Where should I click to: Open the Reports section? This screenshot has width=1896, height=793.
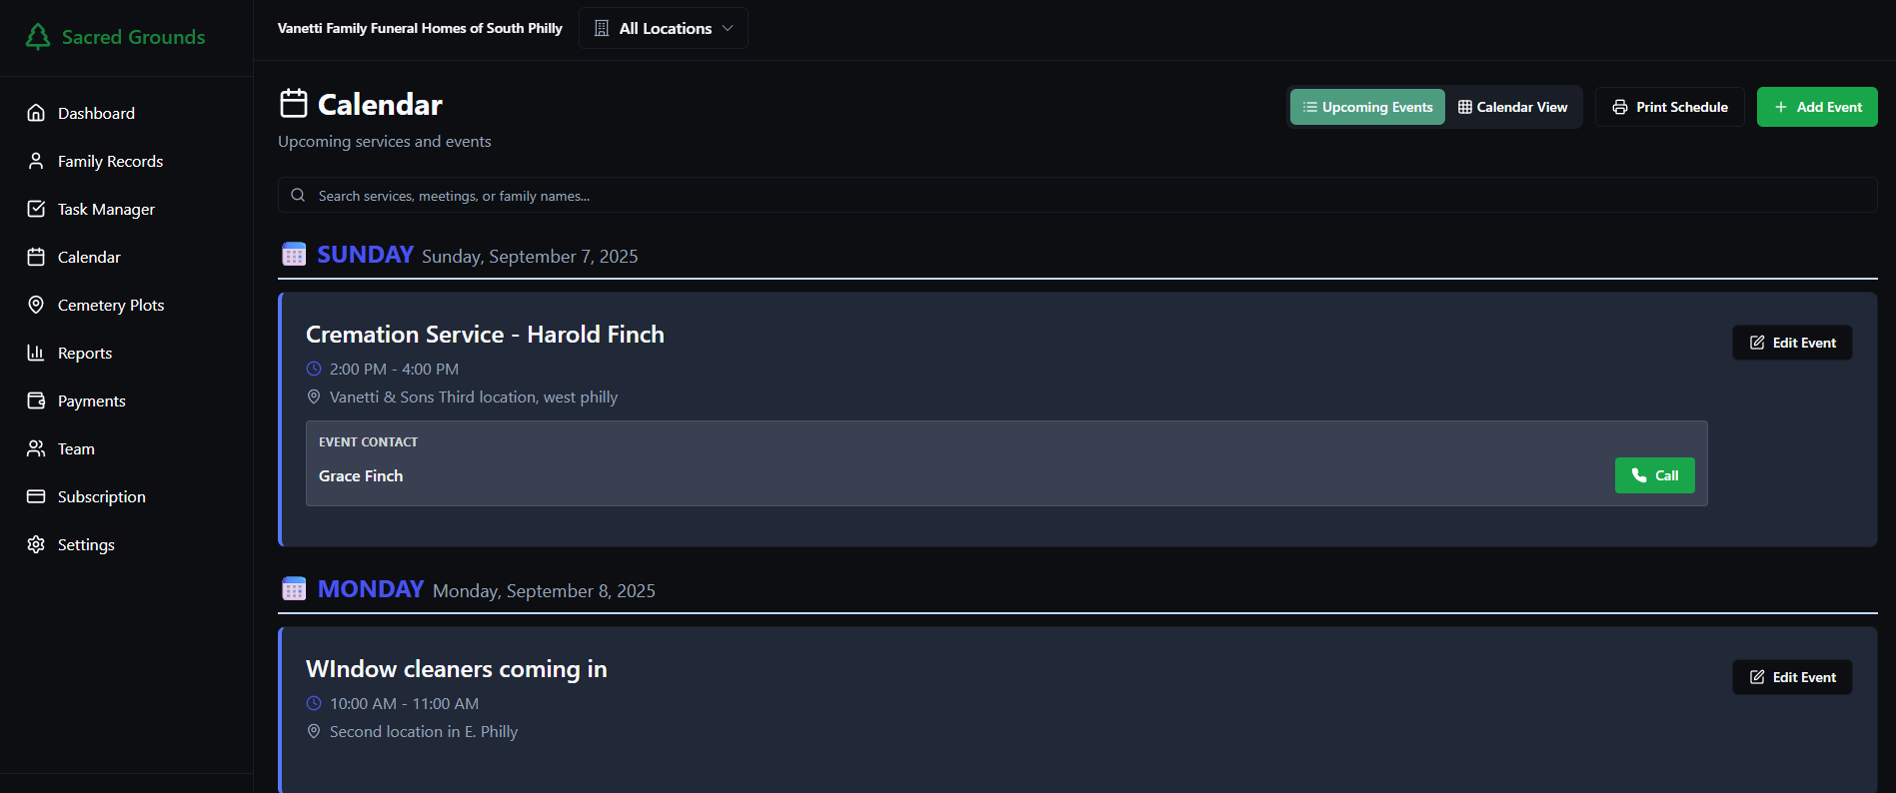[85, 353]
